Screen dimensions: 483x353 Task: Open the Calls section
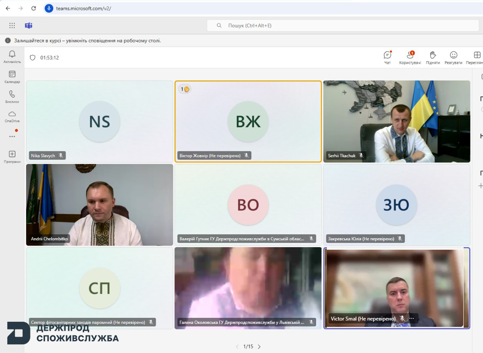tap(12, 95)
